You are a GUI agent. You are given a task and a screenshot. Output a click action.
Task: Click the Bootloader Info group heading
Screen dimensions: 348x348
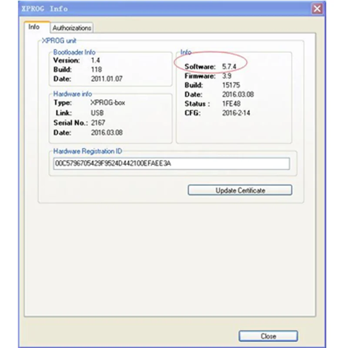pyautogui.click(x=74, y=52)
